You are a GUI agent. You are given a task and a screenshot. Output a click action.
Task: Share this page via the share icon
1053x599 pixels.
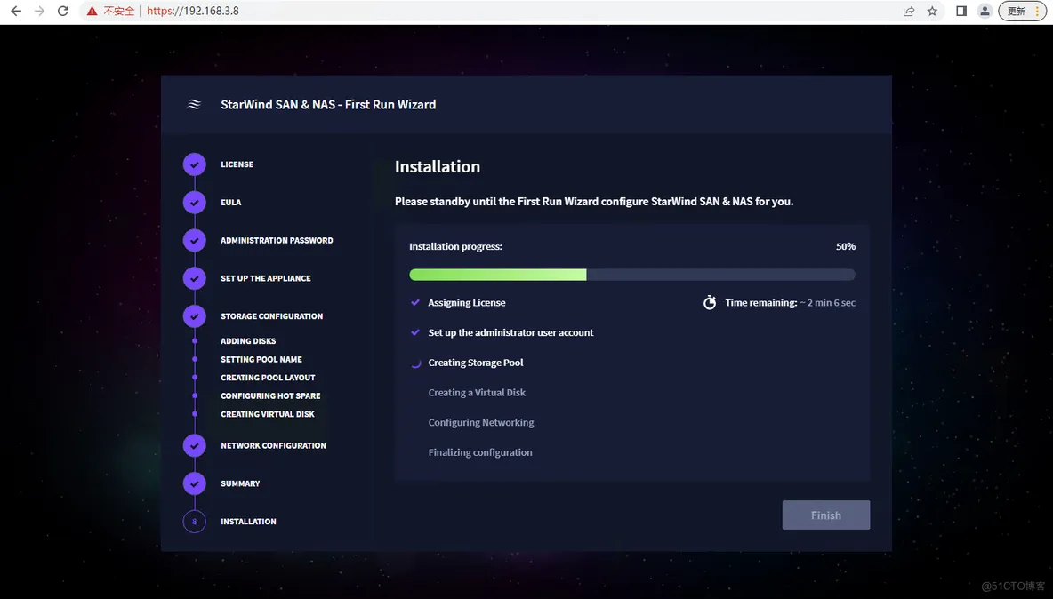pyautogui.click(x=909, y=11)
